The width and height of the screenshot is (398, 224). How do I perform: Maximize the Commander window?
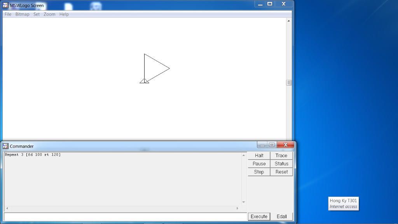coord(272,145)
